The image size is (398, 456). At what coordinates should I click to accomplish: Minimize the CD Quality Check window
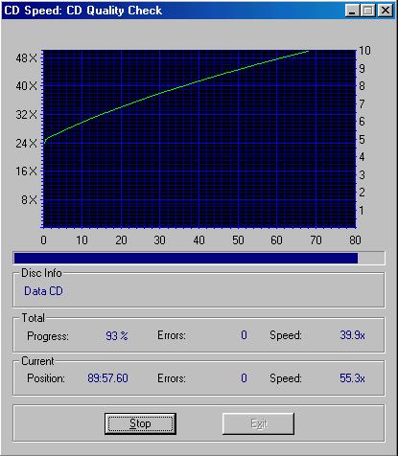[x=352, y=11]
